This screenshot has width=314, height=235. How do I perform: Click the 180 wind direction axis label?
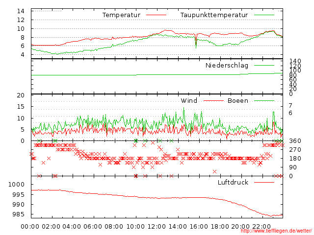(x=295, y=159)
